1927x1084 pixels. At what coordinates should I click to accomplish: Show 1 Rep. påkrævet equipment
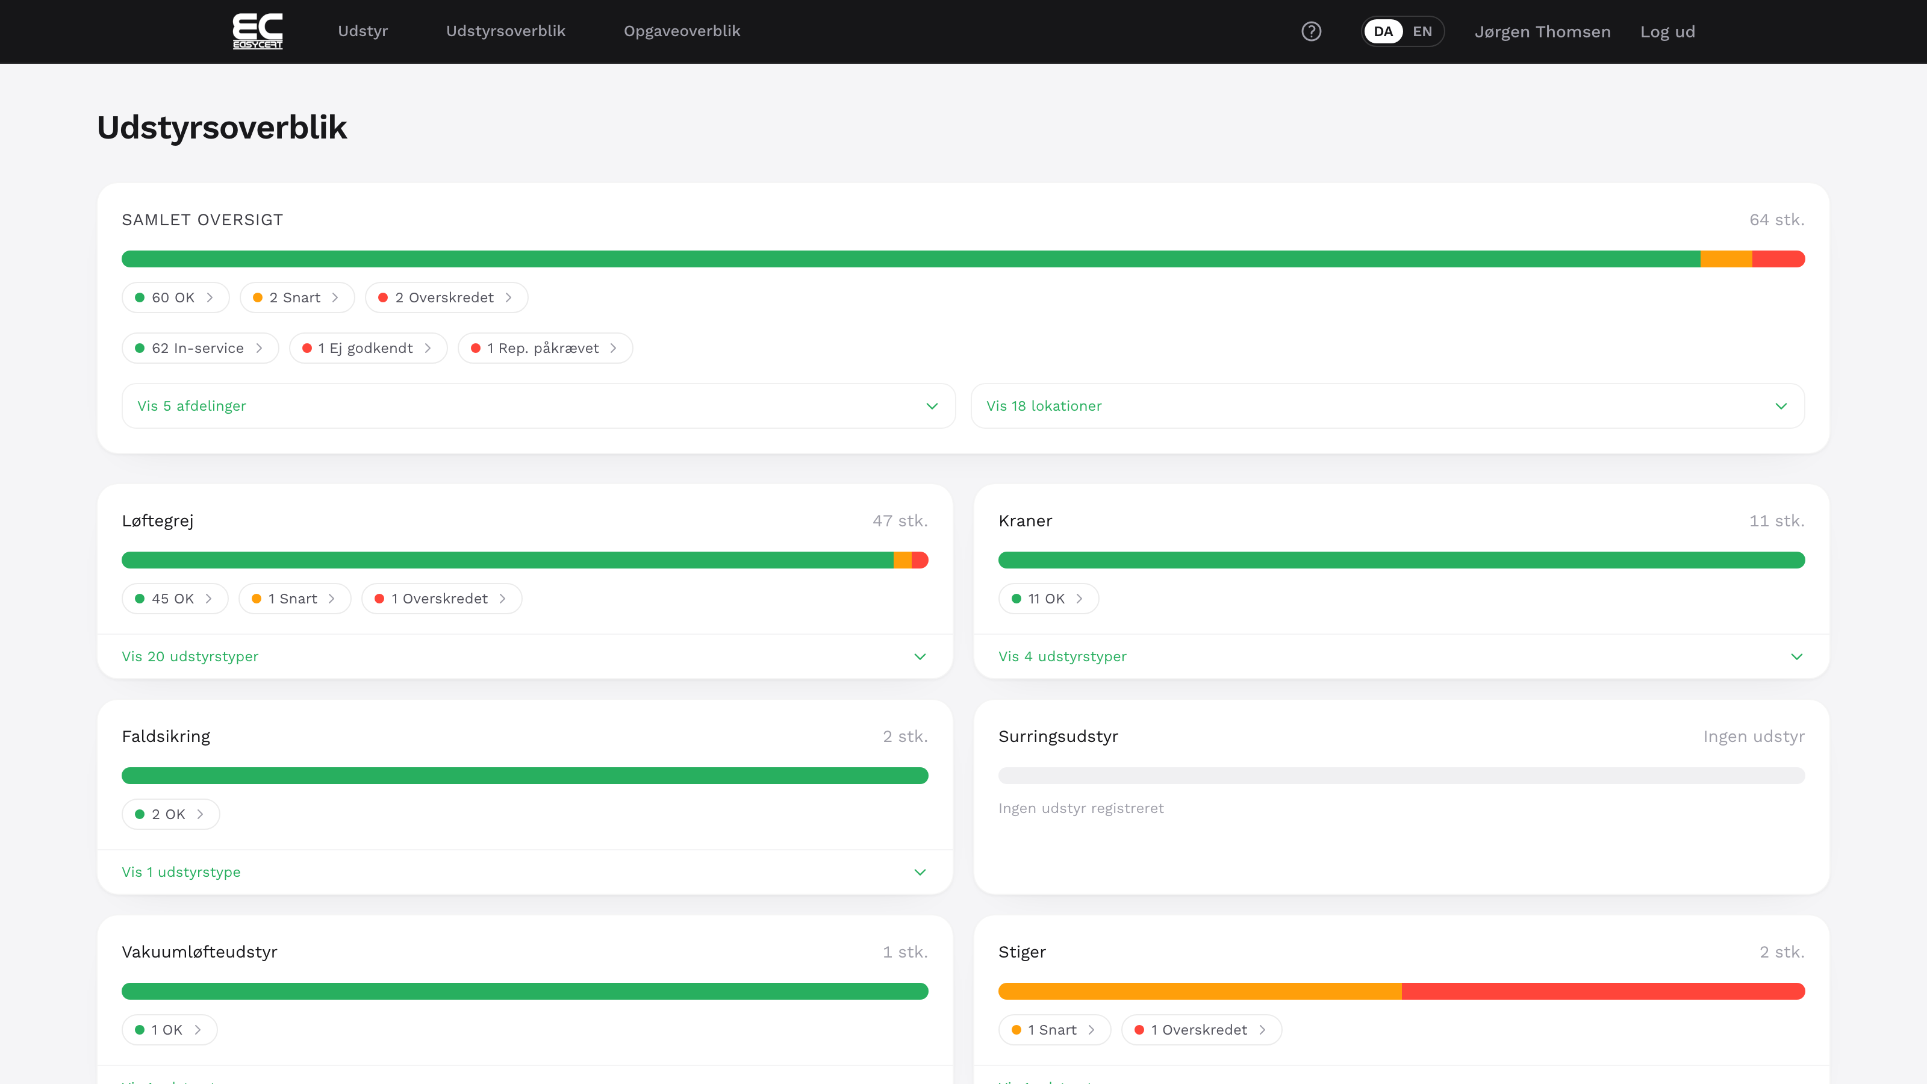[x=546, y=349]
